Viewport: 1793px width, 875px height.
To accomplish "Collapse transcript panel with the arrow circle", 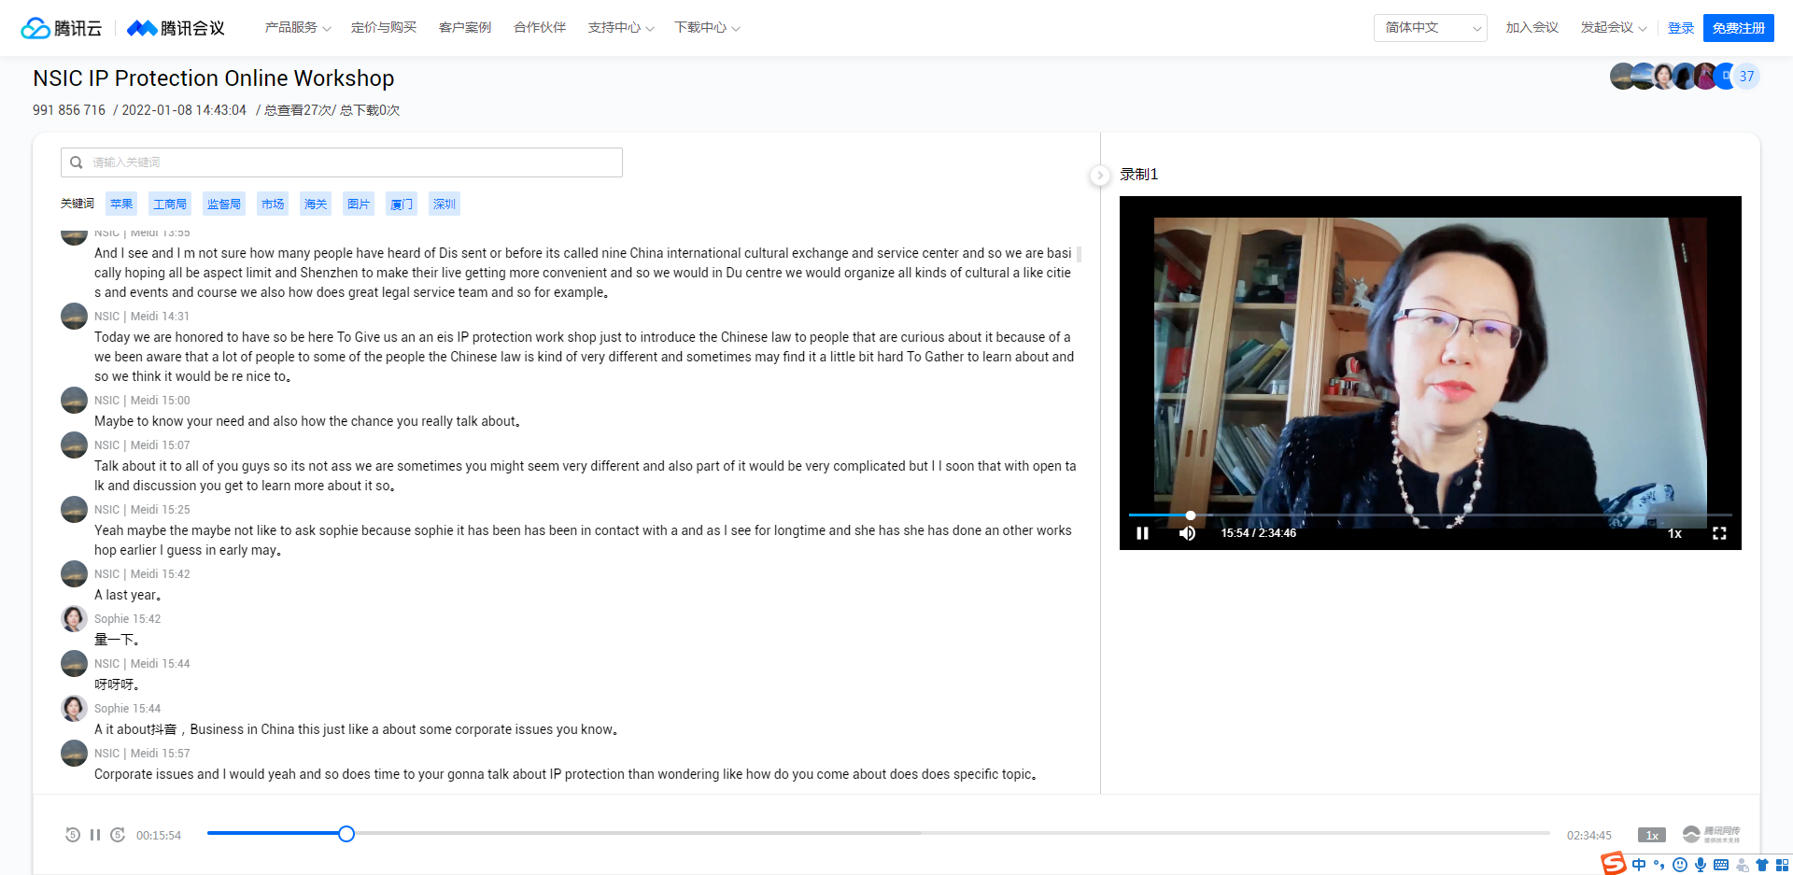I will click(x=1100, y=175).
